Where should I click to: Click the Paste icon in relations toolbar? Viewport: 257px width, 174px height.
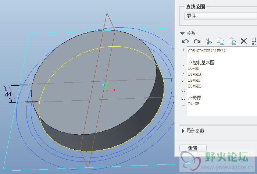[x=232, y=41]
